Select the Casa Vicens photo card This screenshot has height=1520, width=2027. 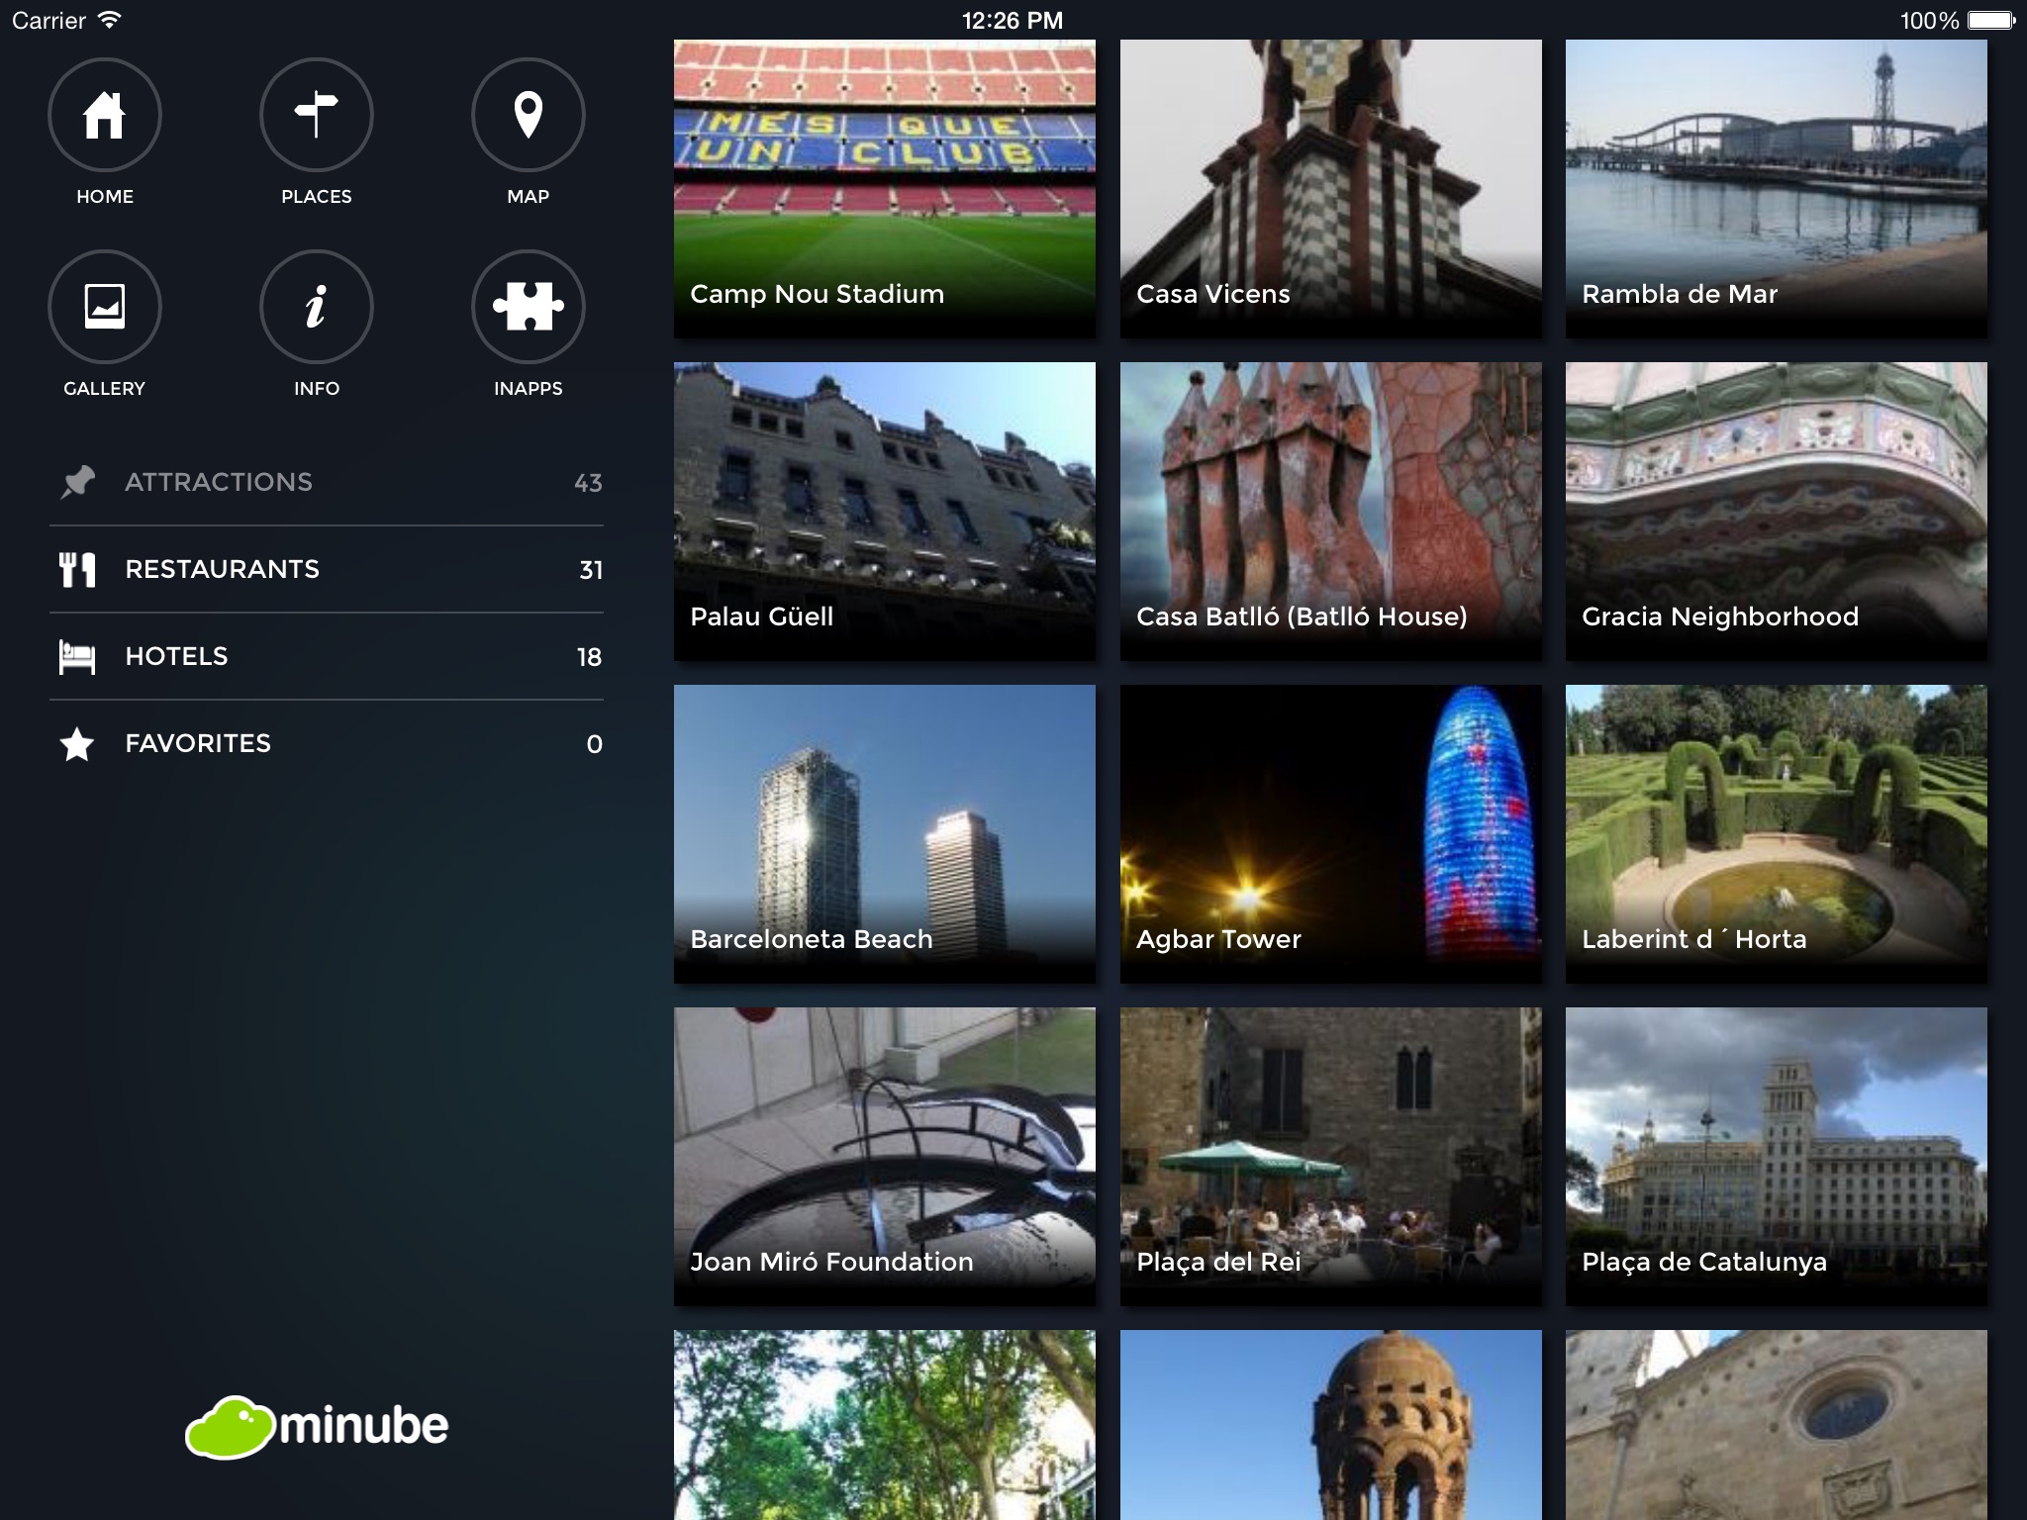pos(1330,188)
